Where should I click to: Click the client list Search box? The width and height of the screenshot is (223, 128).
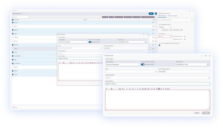point(20,17)
